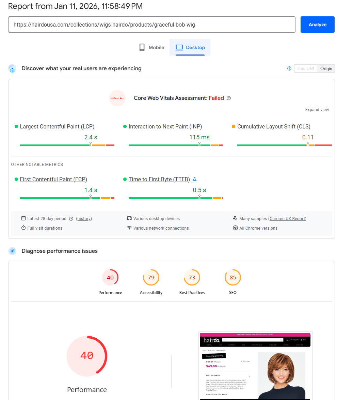Click the large Performance 40 gauge
Image resolution: width=353 pixels, height=400 pixels.
pos(87,356)
